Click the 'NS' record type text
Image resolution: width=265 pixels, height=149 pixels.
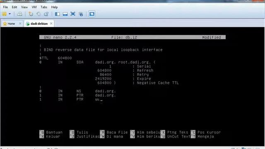[x=79, y=91]
